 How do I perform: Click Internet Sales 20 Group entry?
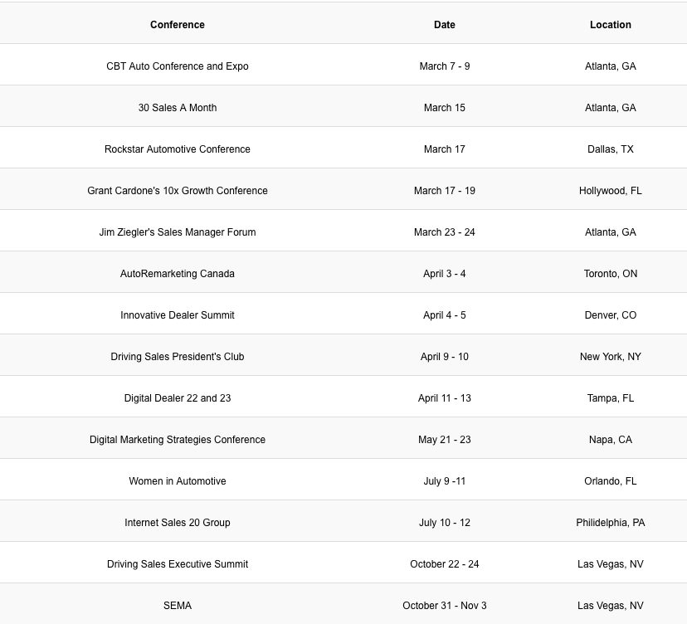tap(178, 523)
